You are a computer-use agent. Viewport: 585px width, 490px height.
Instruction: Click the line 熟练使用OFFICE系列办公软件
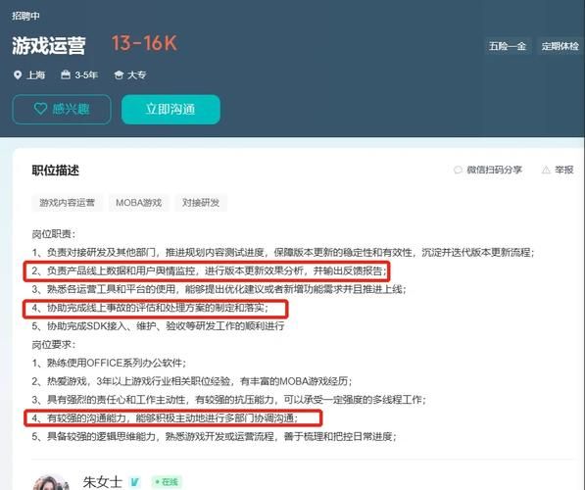click(109, 363)
